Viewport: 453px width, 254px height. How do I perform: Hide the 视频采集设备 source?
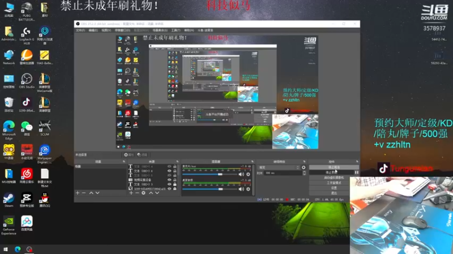[x=169, y=179]
